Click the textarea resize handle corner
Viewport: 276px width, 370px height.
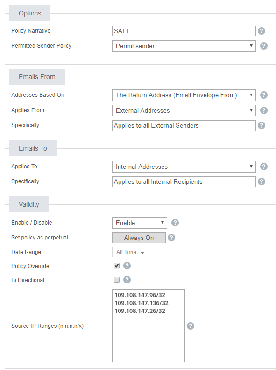tap(182, 359)
